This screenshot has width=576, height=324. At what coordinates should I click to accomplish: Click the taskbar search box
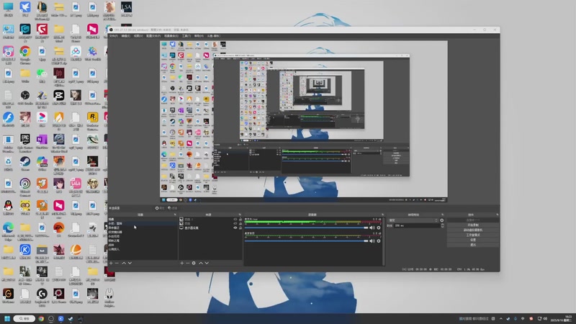[24, 318]
